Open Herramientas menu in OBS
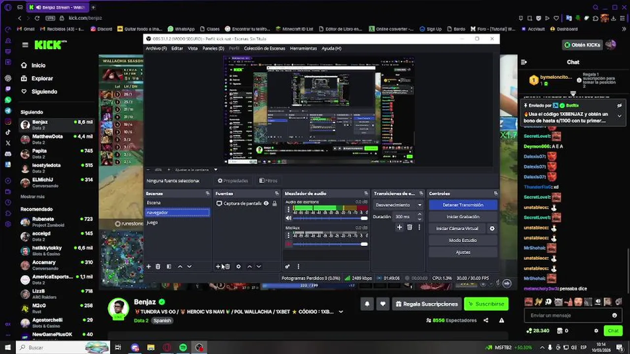The height and width of the screenshot is (354, 630). coord(303,49)
